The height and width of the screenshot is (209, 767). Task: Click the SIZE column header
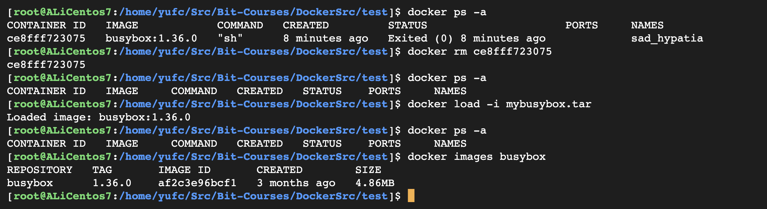pos(368,170)
